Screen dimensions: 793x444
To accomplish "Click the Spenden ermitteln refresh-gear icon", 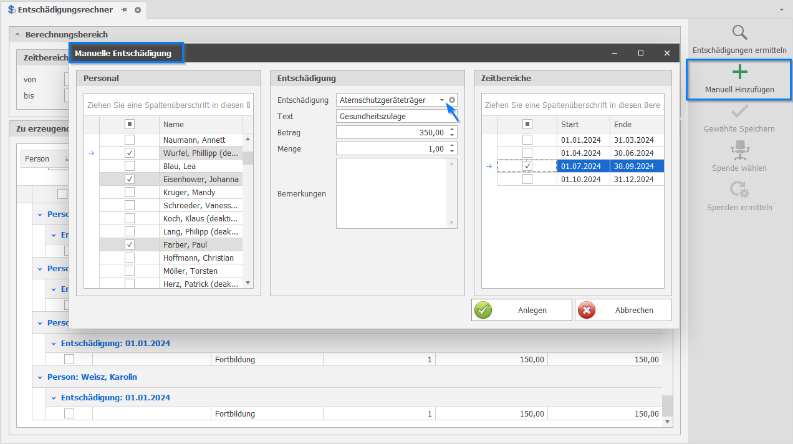I will pos(739,190).
